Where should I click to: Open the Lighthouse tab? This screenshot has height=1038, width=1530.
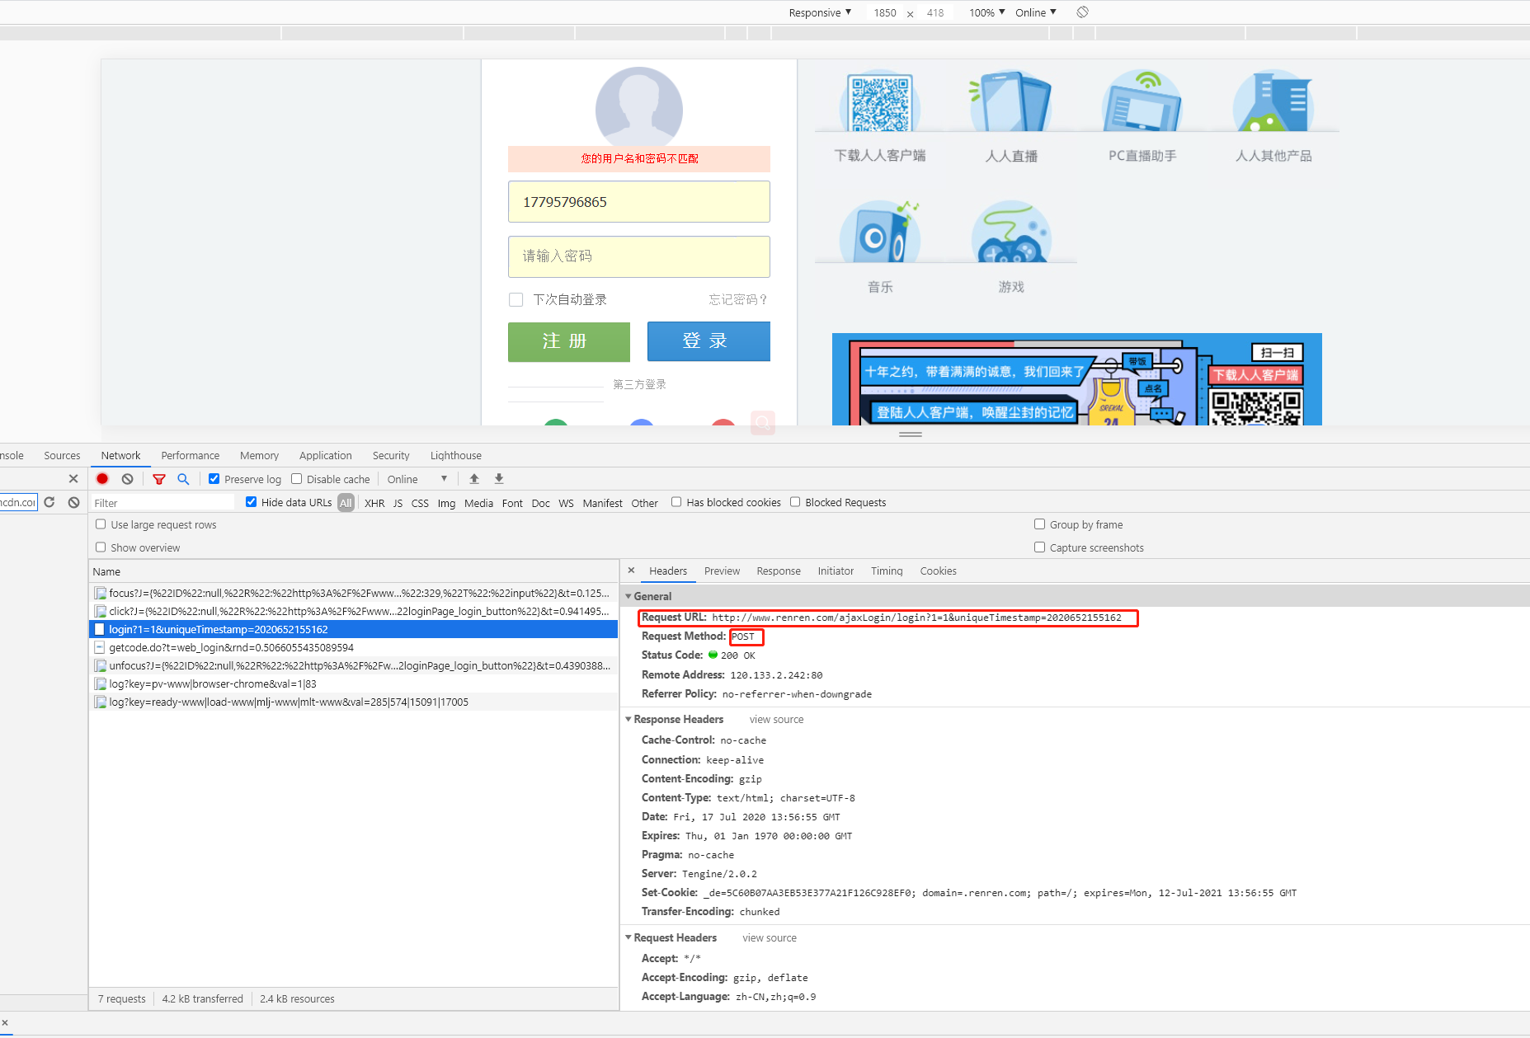coord(456,455)
